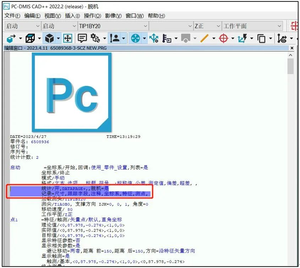Close the 编辑窗口 edit window panel
Image resolution: width=300 pixels, height=268 pixels.
point(292,48)
